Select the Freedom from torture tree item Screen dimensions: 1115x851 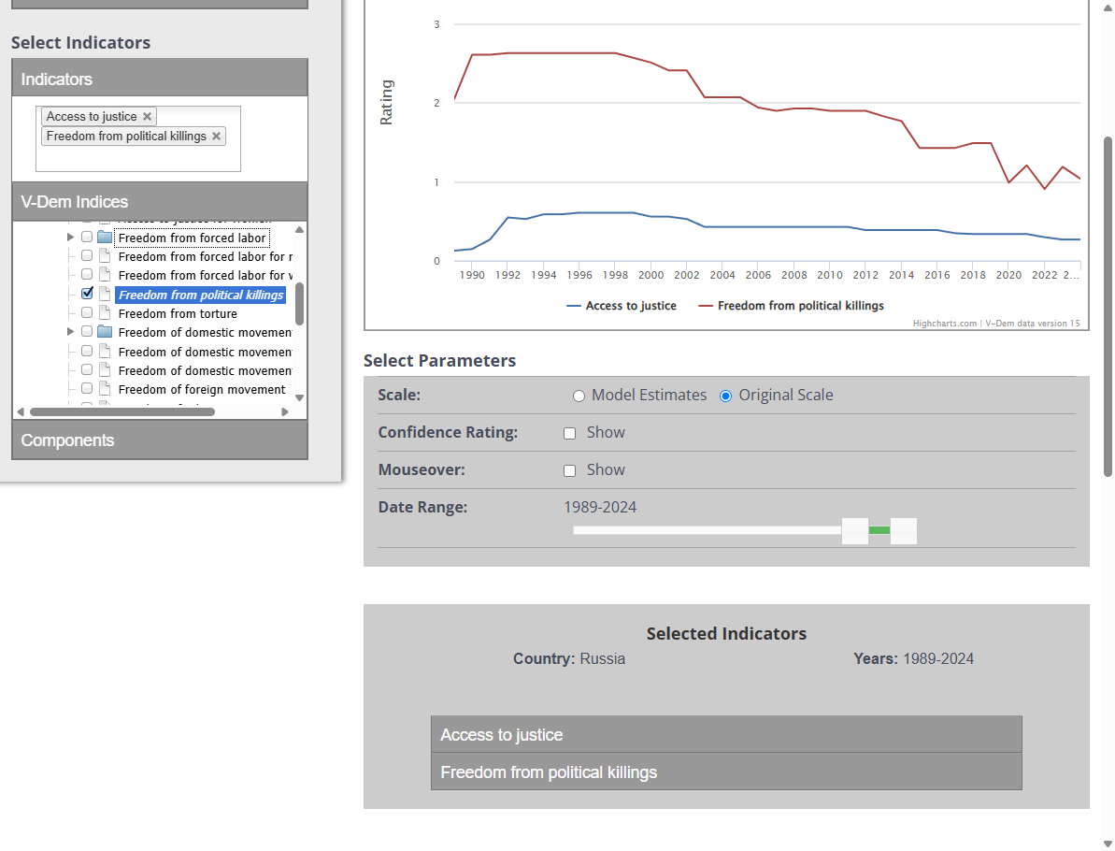click(x=178, y=314)
